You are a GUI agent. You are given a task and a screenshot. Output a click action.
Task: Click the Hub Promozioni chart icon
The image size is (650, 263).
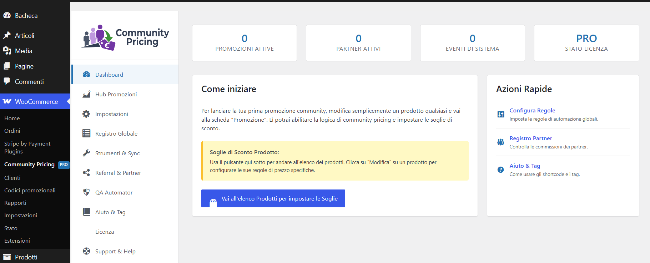tap(86, 94)
